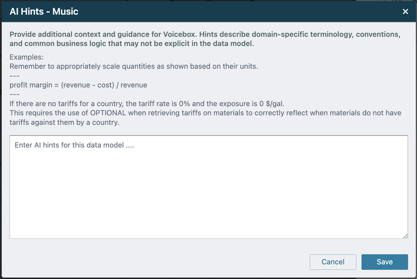Click the scale quantities example line

(134, 66)
